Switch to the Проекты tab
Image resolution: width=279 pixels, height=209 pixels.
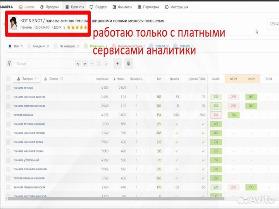(74, 7)
